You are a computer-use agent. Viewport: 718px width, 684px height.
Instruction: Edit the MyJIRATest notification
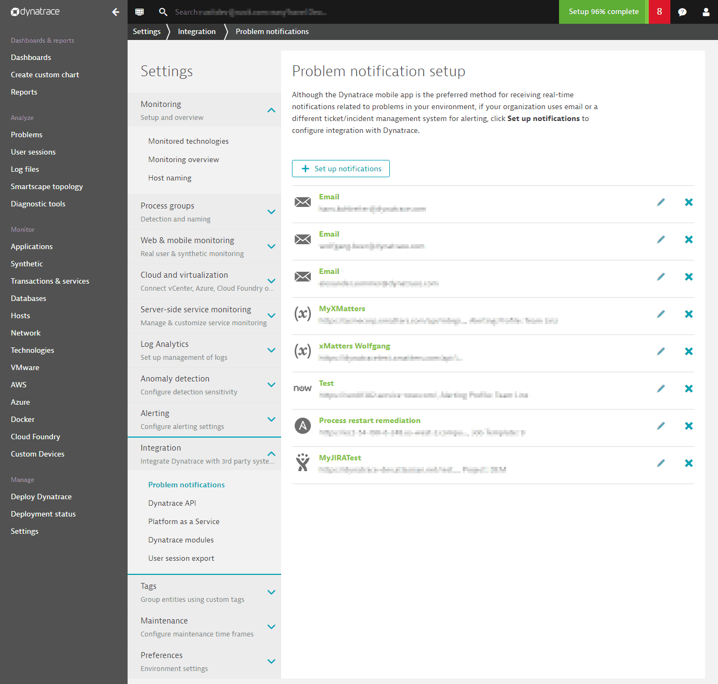661,463
